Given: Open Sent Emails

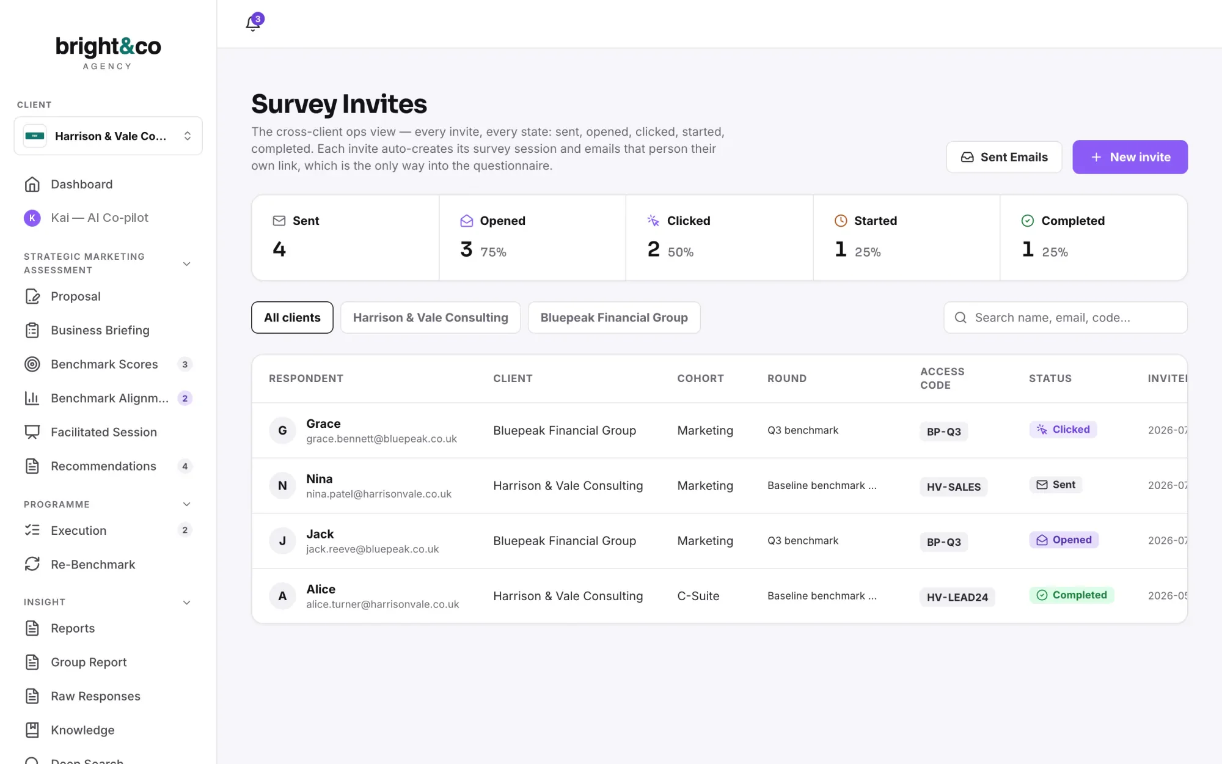Looking at the screenshot, I should [x=1004, y=157].
